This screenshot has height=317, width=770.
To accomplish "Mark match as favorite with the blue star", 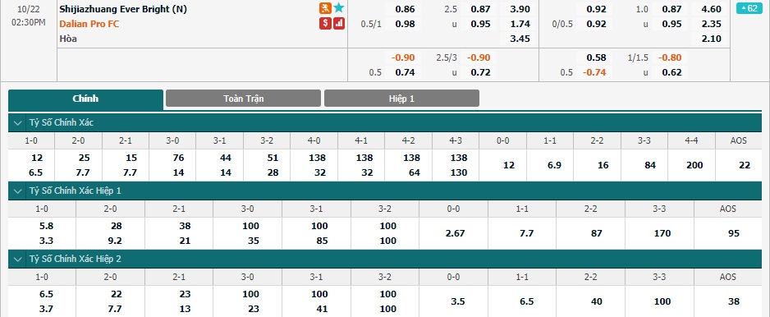I will pyautogui.click(x=339, y=8).
